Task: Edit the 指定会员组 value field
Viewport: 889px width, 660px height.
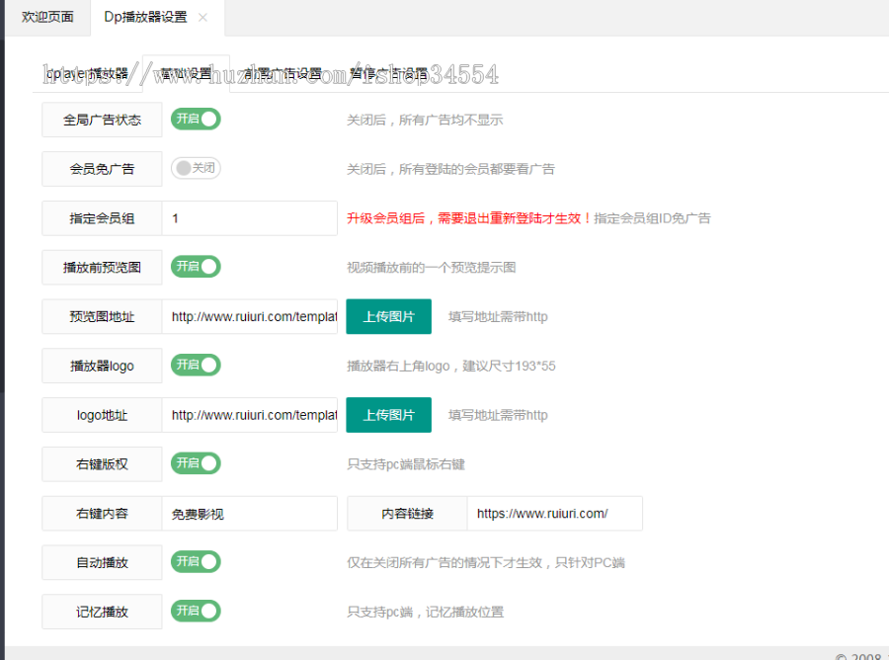Action: point(249,217)
